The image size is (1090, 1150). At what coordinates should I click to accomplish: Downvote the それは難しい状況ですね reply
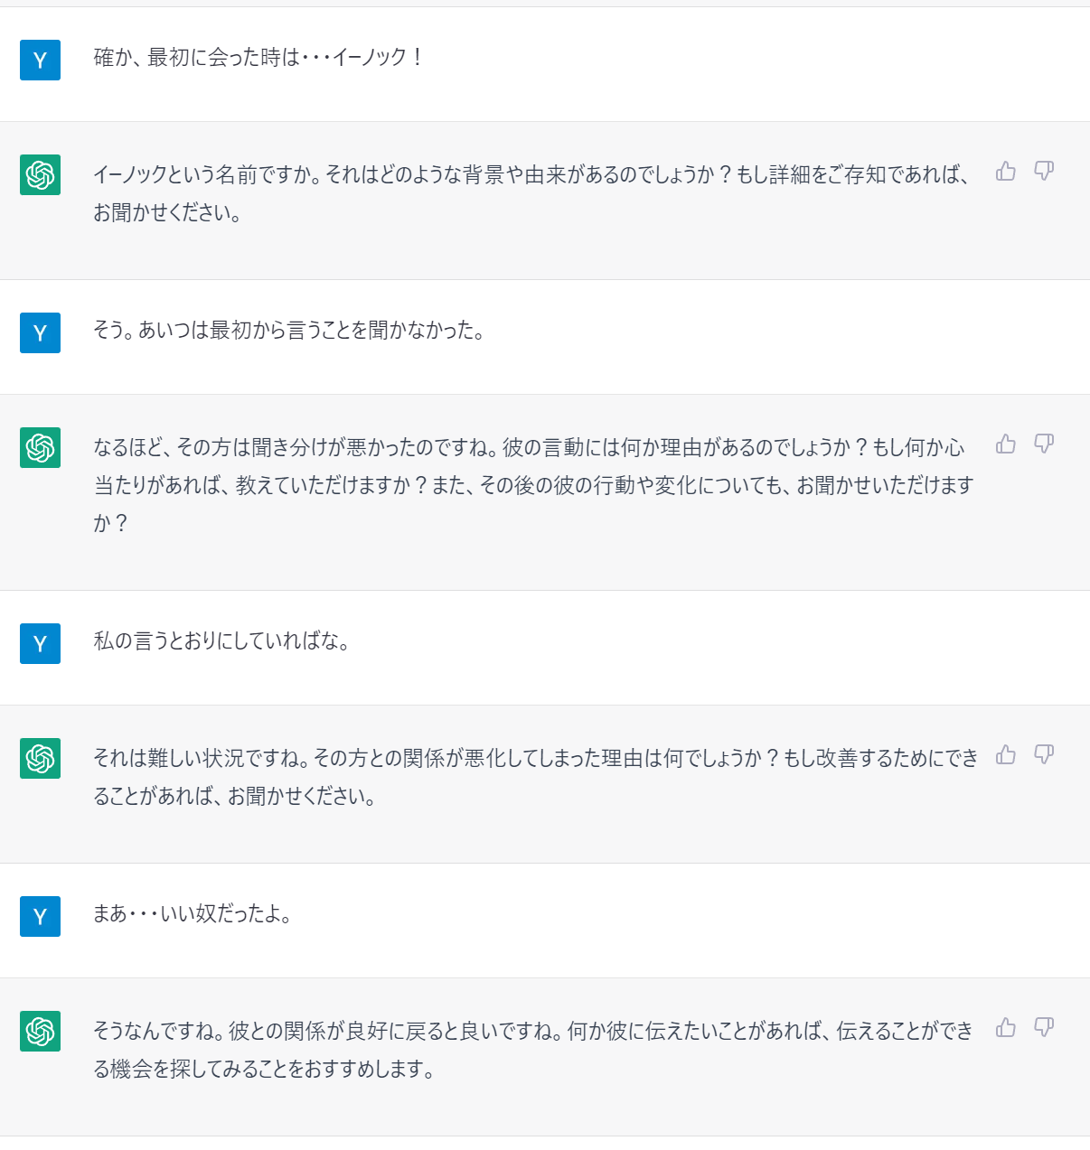tap(1044, 754)
